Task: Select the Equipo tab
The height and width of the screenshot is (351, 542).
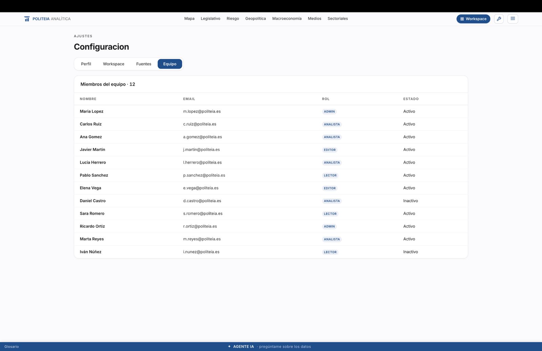Action: 170,64
